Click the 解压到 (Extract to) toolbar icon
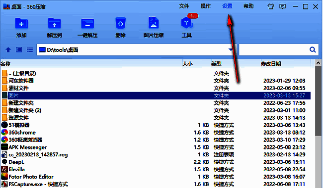The image size is (323, 188). 54,24
